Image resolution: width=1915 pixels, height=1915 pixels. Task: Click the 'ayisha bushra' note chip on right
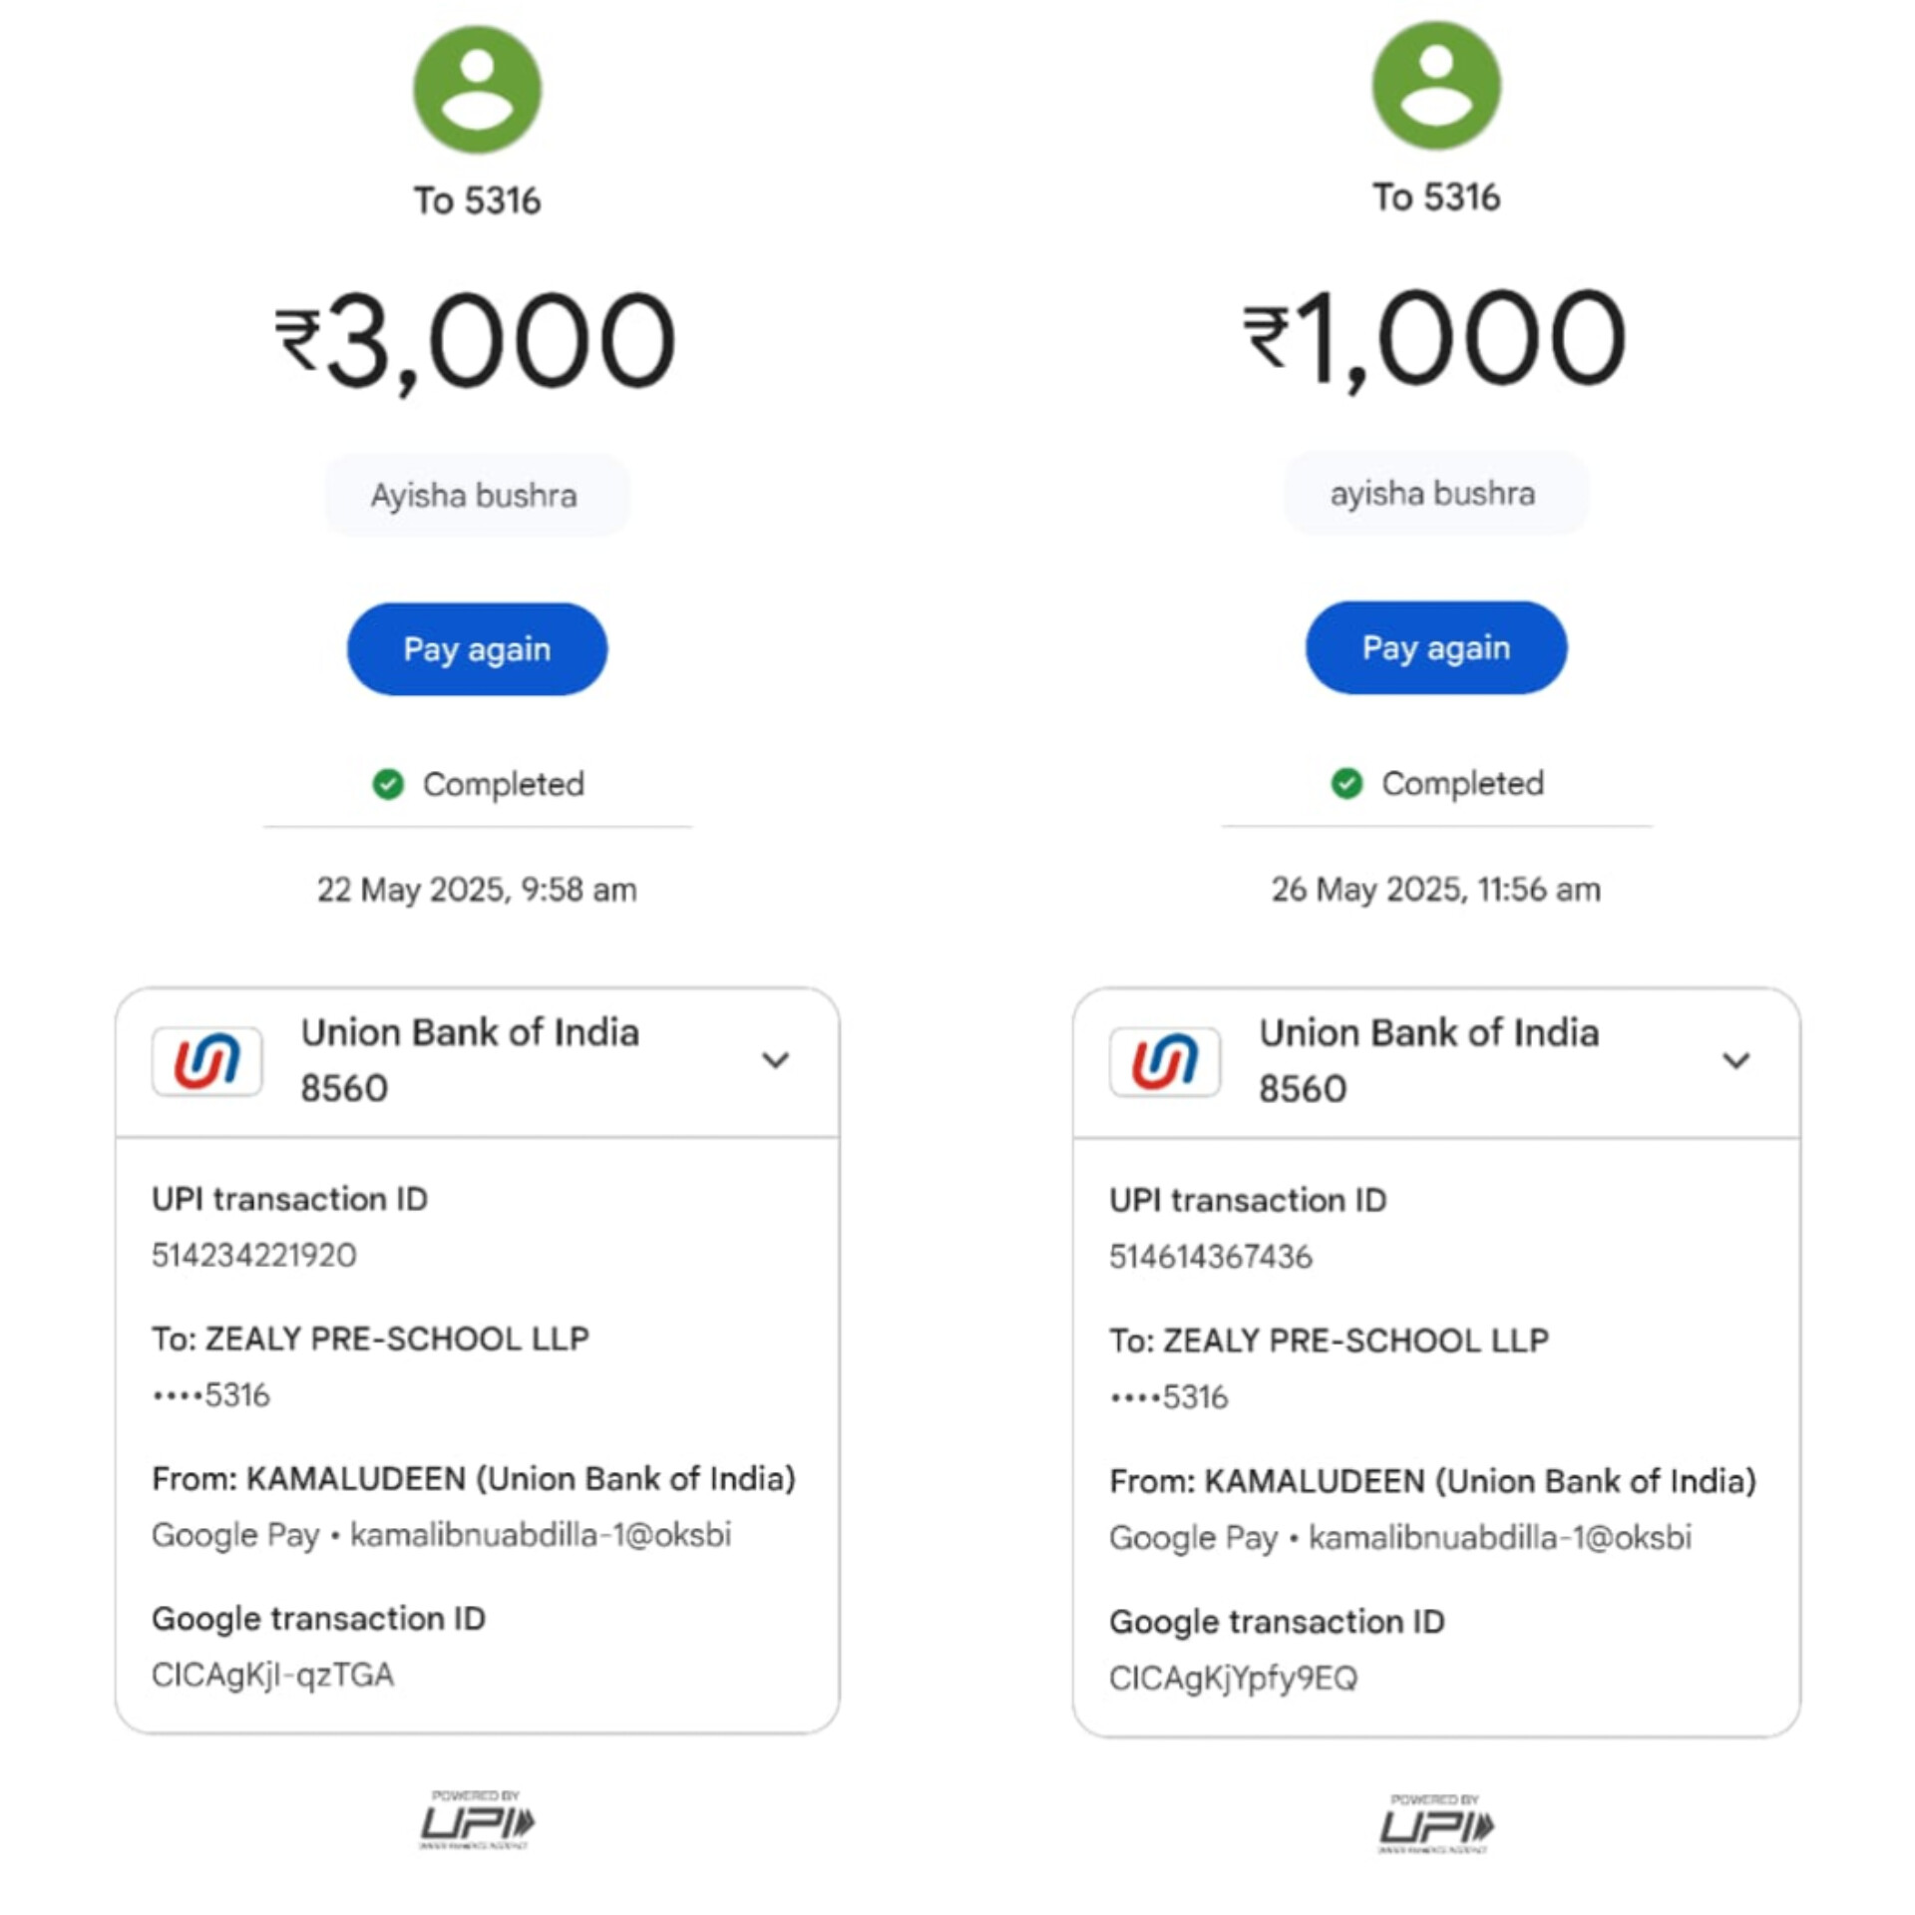tap(1433, 494)
